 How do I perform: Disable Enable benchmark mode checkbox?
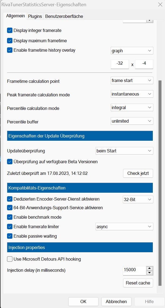click(10, 217)
